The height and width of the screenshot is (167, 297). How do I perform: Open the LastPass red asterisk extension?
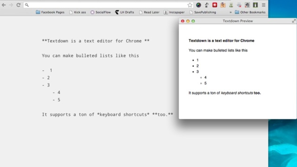click(215, 5)
